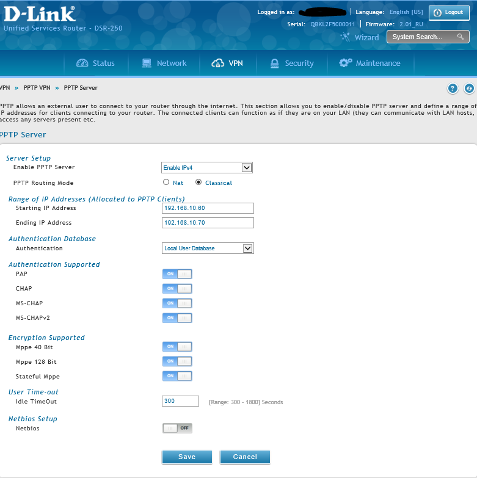This screenshot has width=477, height=478.
Task: Click the Server Setup heading
Action: (28, 158)
